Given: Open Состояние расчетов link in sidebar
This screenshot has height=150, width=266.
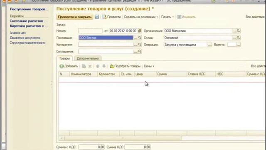Looking at the screenshot, I should [x=29, y=21].
